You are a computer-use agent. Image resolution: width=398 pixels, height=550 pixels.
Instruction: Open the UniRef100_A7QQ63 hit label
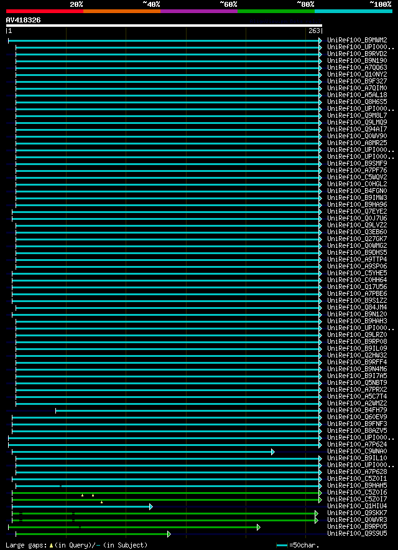click(x=357, y=67)
